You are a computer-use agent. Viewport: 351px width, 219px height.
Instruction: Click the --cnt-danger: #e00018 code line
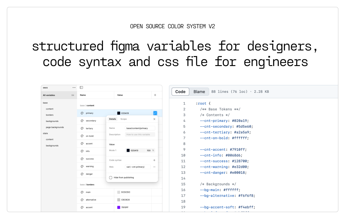(223, 173)
